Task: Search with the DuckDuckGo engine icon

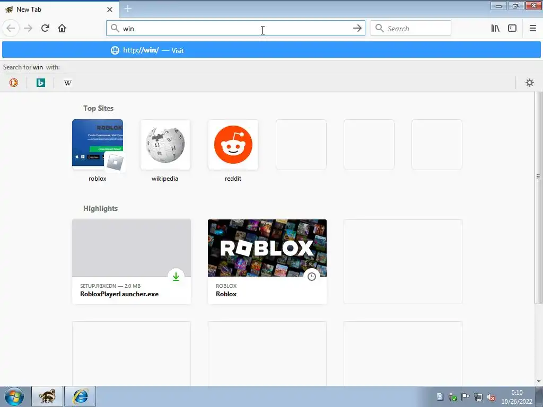Action: (13, 83)
